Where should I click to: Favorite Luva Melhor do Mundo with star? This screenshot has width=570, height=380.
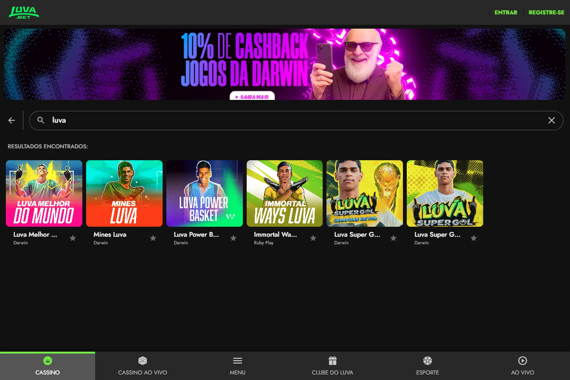(x=73, y=238)
